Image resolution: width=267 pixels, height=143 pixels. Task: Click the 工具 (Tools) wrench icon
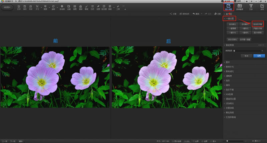pos(118,7)
